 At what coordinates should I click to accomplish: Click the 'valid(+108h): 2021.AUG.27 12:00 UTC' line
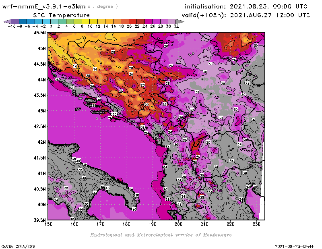point(246,15)
